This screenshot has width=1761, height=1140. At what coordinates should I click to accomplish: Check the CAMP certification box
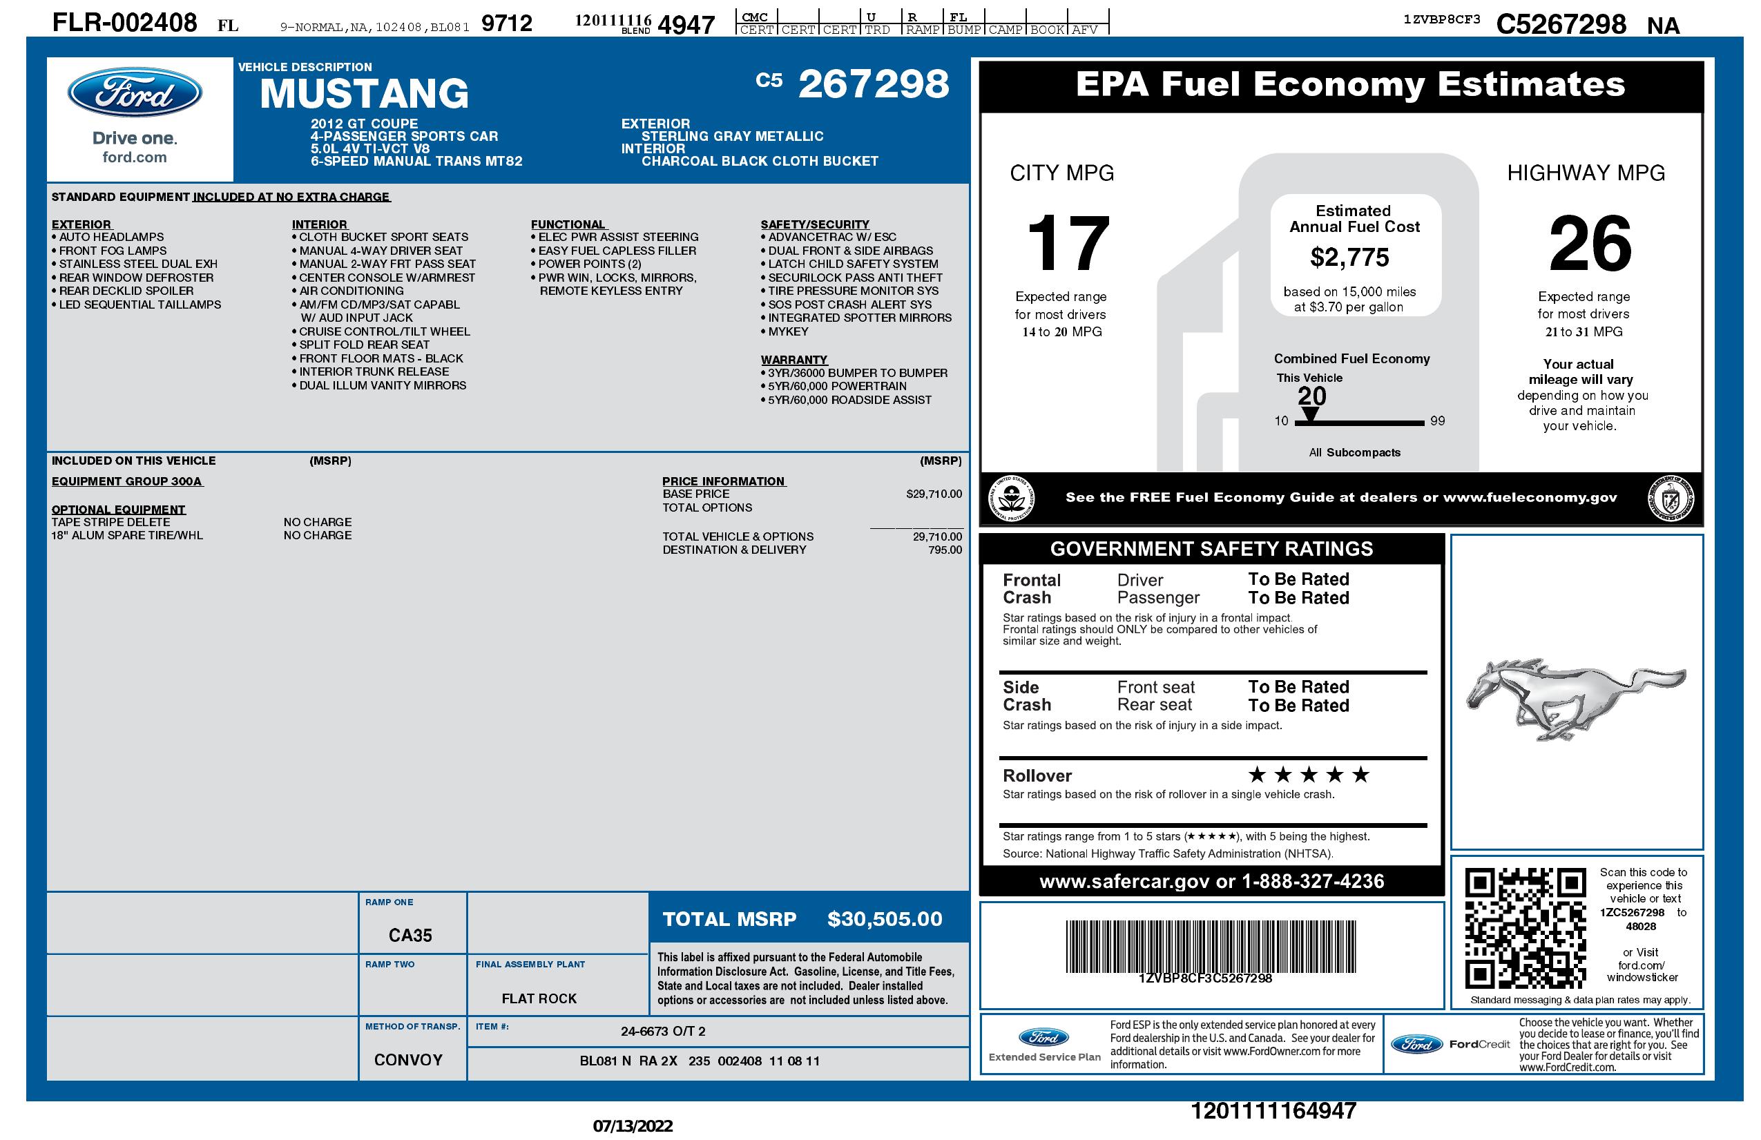click(x=1005, y=17)
